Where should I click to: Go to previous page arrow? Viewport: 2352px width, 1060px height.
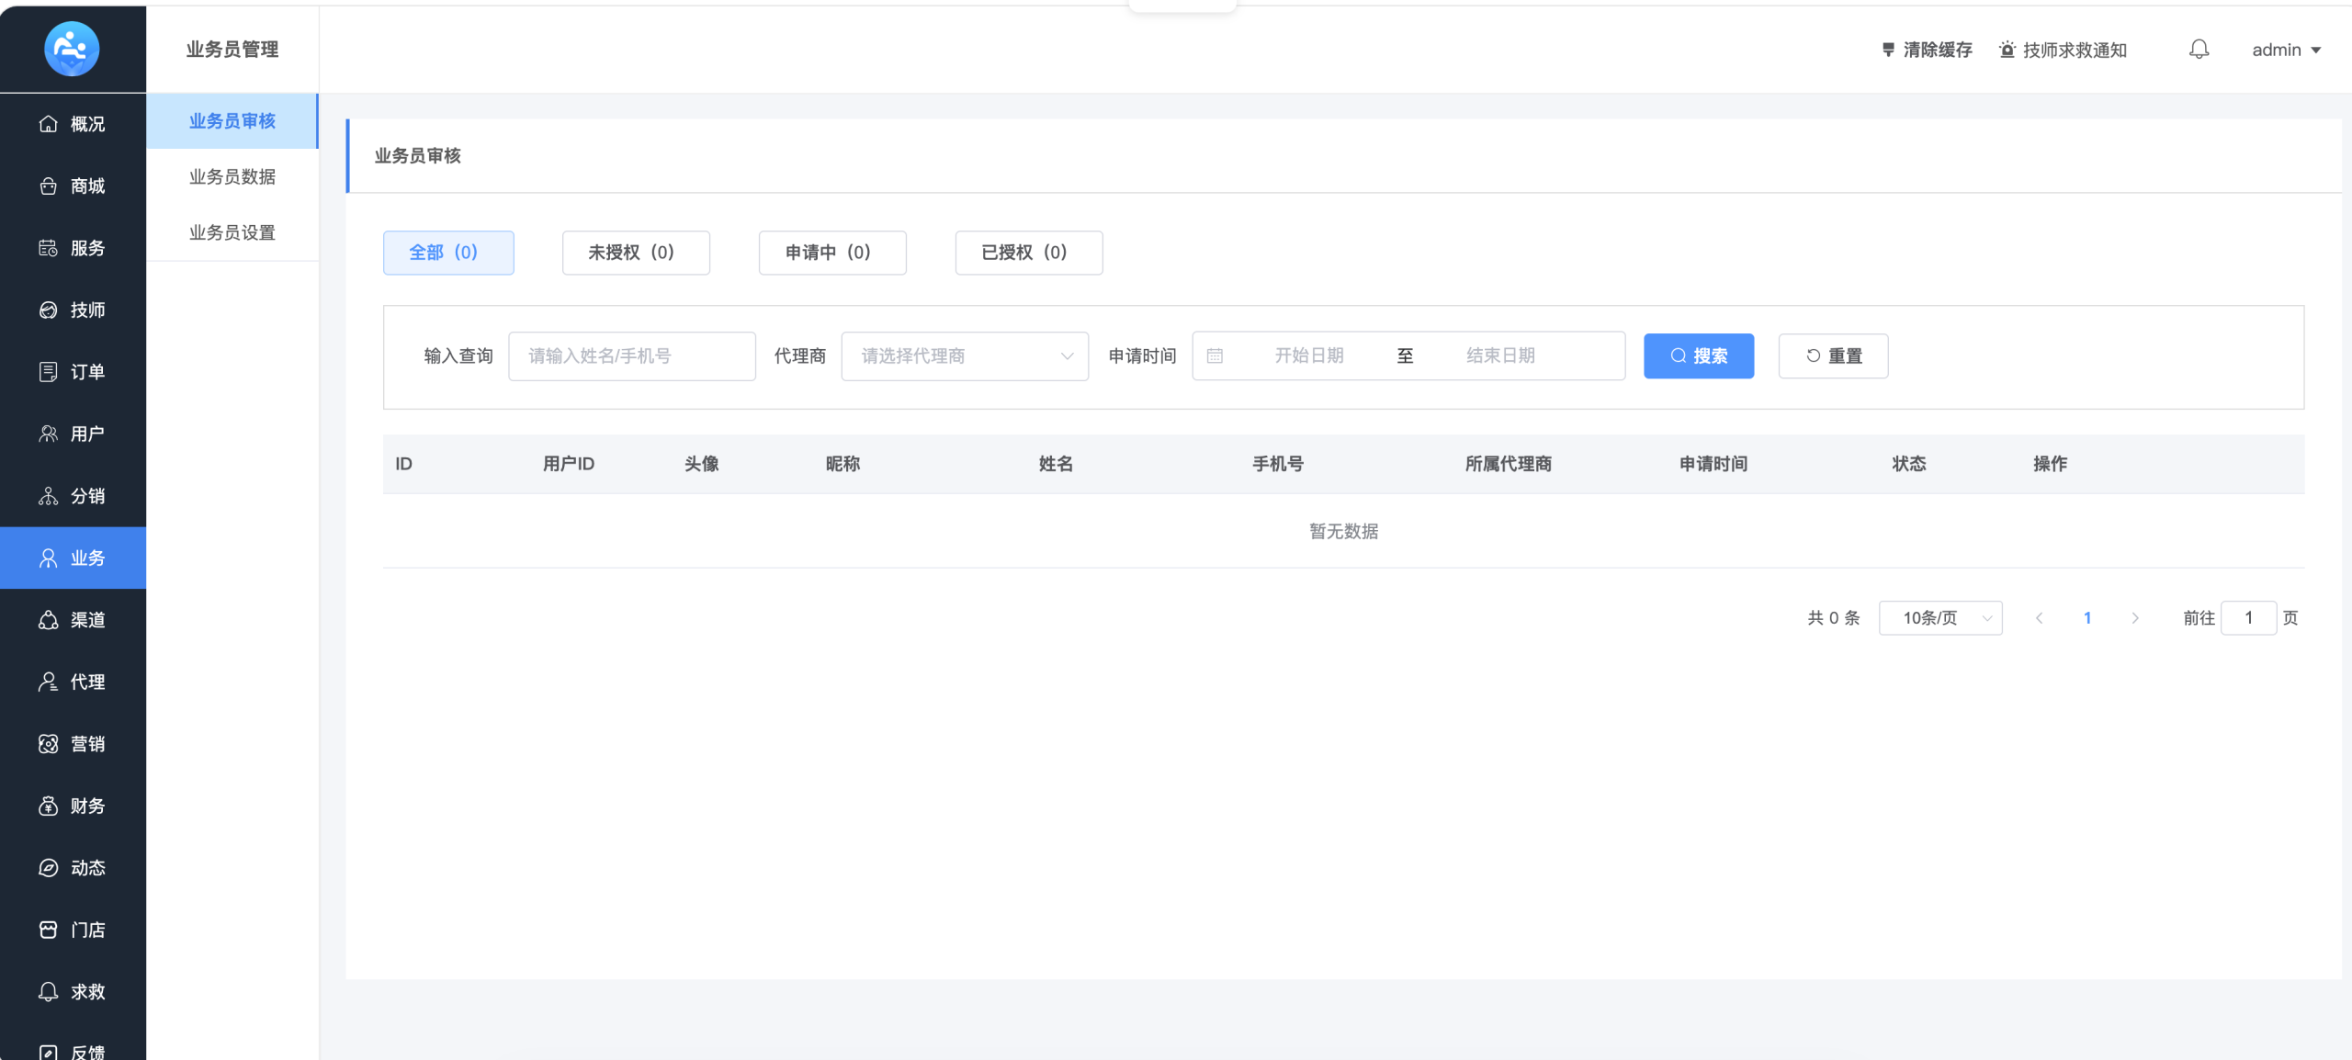coord(2040,618)
